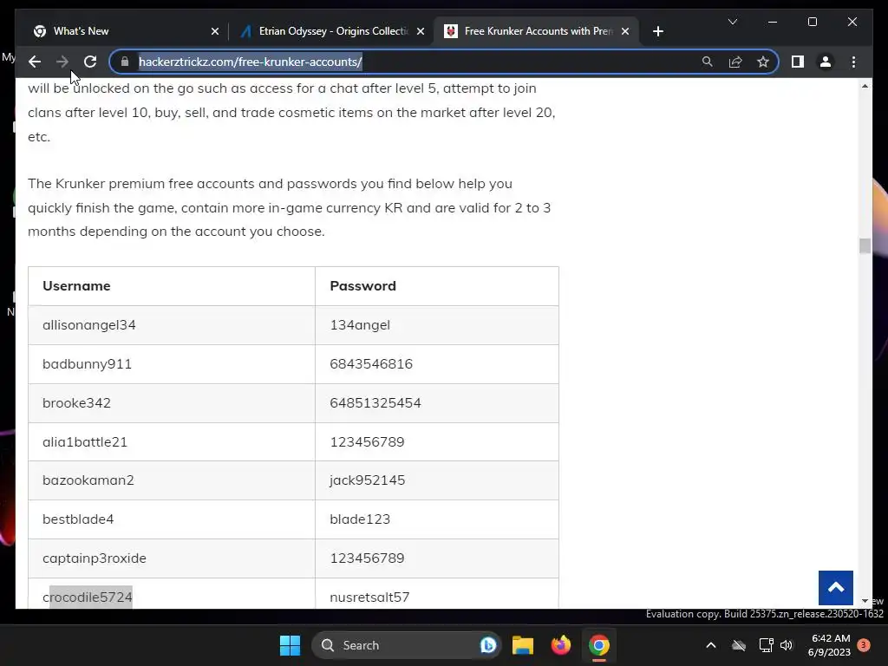Open the Chrome profile menu
Viewport: 888px width, 666px height.
pyautogui.click(x=826, y=62)
